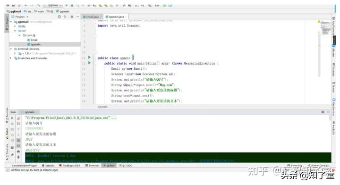Open the ConsoleMavenPlugin tool window
Screen dimensions: 340x185
(x=24, y=166)
